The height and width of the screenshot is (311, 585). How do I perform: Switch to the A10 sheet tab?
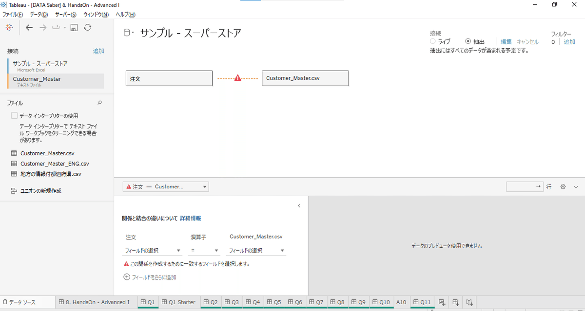401,302
